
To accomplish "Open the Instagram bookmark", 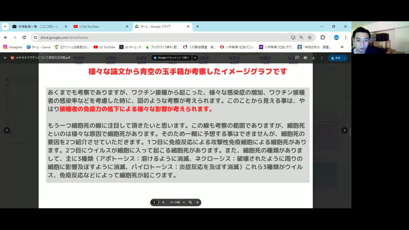I will (x=13, y=47).
